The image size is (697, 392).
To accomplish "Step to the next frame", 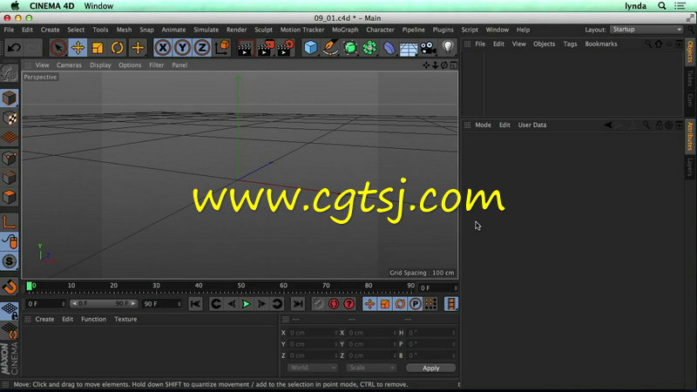I will click(x=261, y=304).
